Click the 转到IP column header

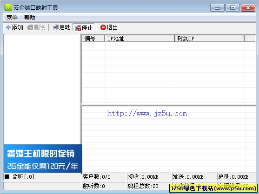coord(209,39)
